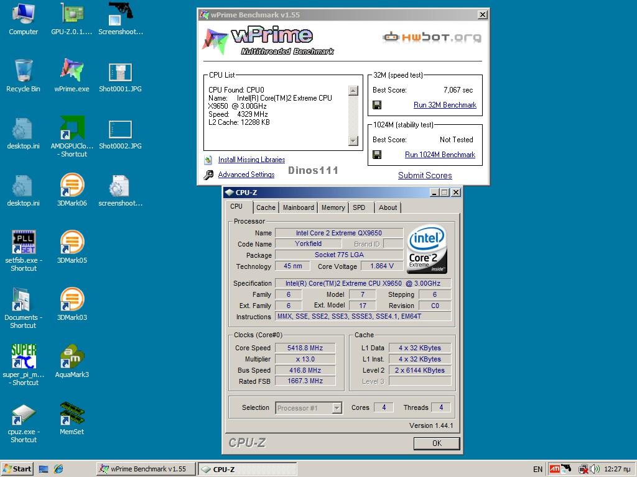The image size is (637, 477).
Task: Click the Core Speed value 5418.8 MHz
Action: coord(305,348)
